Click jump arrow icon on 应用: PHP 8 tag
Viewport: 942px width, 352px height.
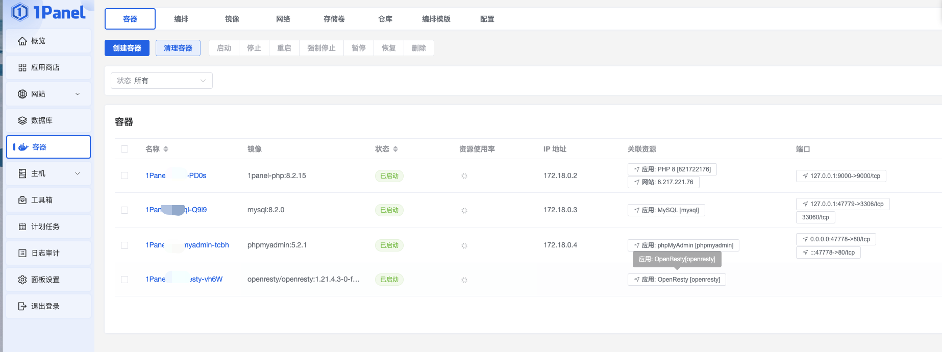[x=637, y=169]
